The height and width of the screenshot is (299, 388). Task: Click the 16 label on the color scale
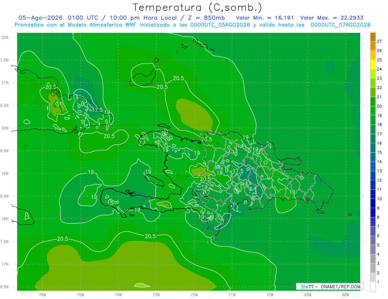pos(379,143)
